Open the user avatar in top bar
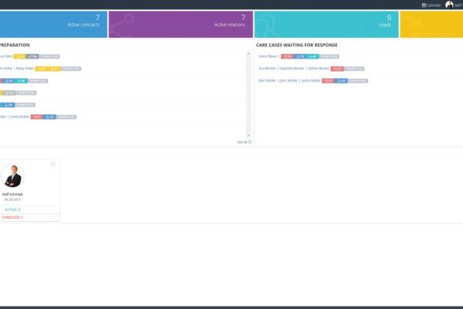This screenshot has width=463, height=309. coord(449,5)
